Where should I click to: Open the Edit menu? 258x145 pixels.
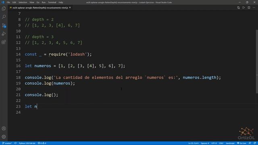(14, 2)
